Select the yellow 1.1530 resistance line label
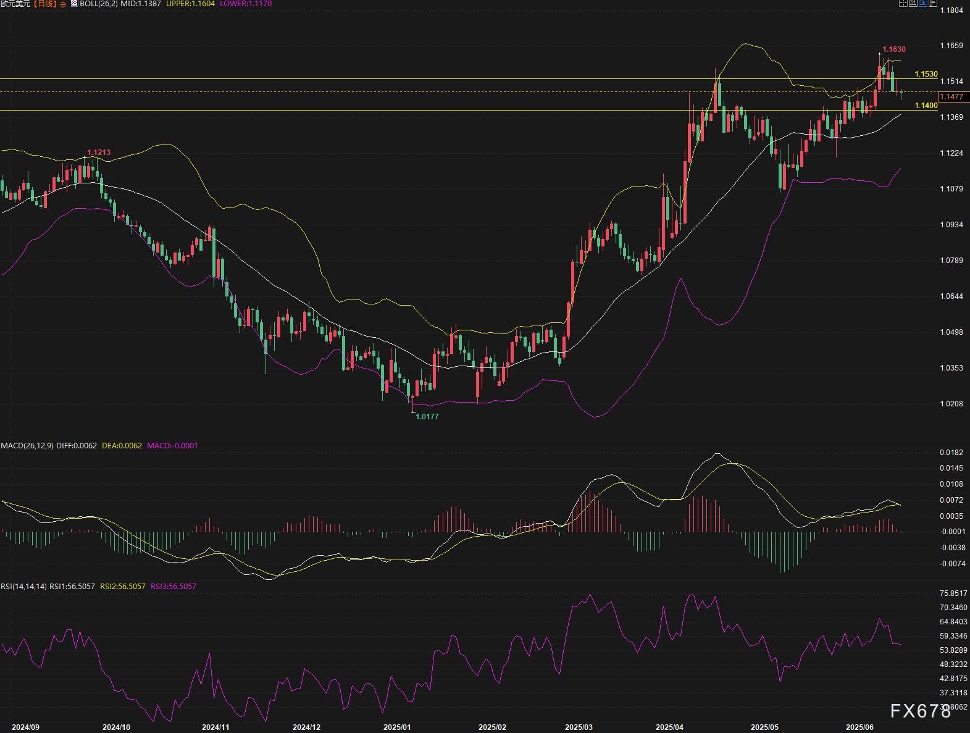970x733 pixels. click(x=926, y=74)
